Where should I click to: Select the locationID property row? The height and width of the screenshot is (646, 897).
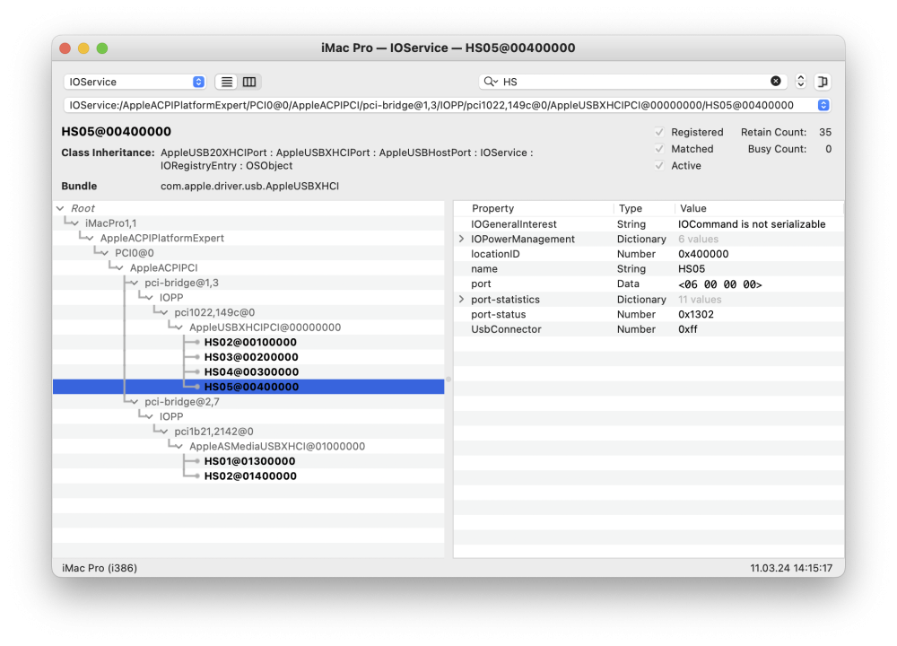pos(649,254)
